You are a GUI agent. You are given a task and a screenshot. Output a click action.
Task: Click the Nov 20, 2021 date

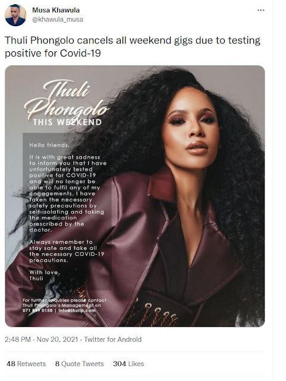(57, 339)
